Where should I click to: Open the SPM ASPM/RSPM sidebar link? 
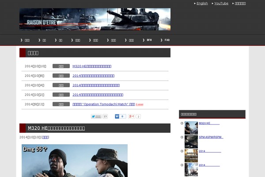(211, 137)
